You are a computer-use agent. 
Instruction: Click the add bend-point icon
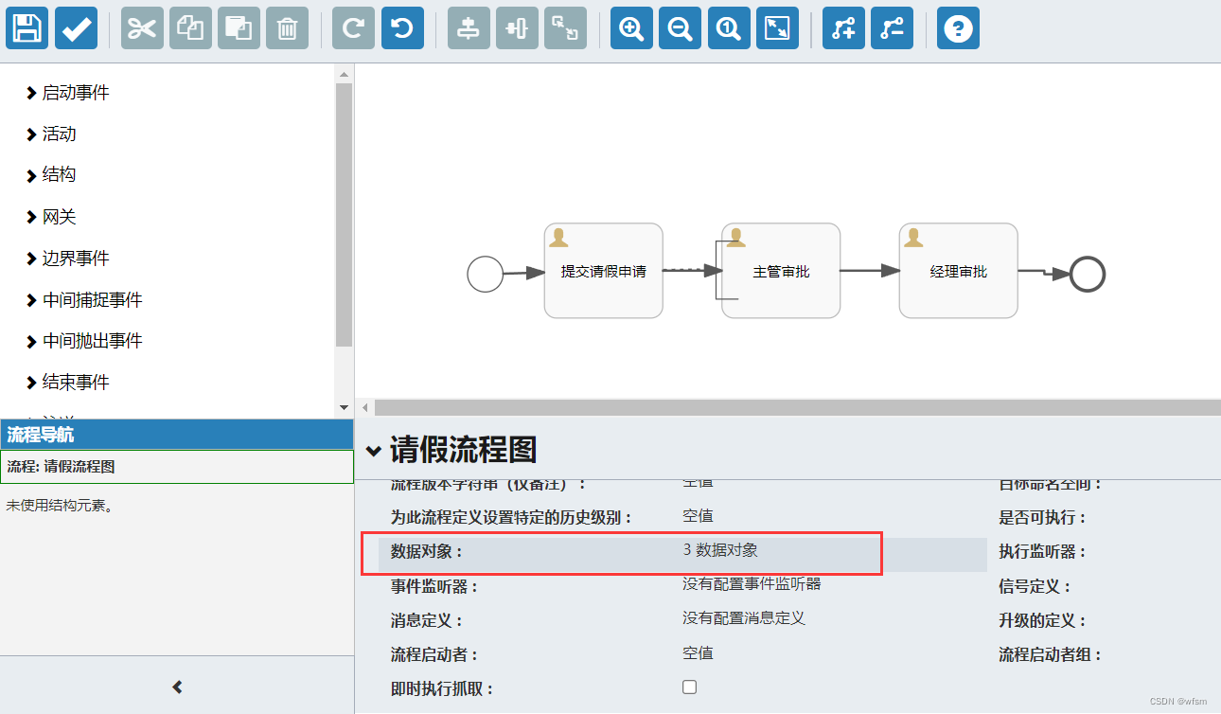click(x=843, y=28)
